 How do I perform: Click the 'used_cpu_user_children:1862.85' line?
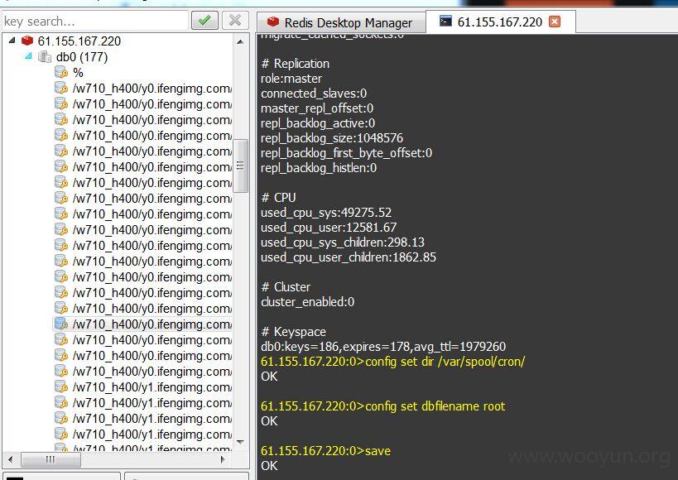pos(349,257)
